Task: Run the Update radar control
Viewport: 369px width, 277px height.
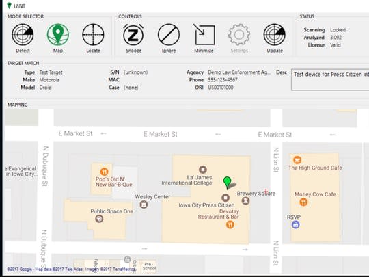Action: pos(275,35)
